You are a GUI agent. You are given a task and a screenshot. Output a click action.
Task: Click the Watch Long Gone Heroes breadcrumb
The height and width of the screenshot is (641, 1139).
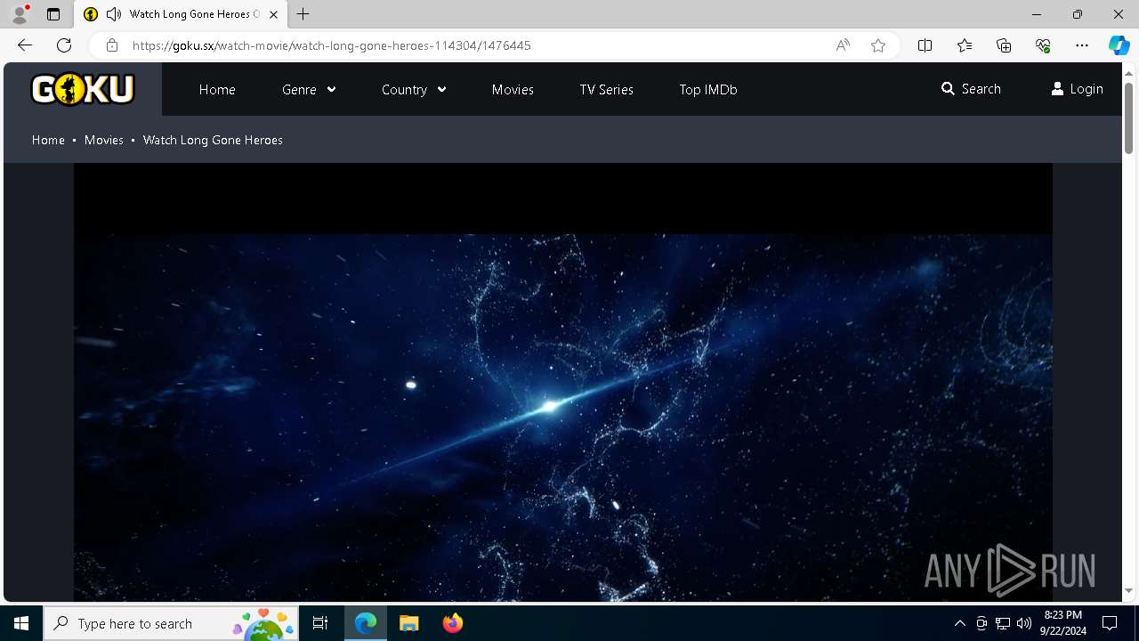click(x=213, y=140)
